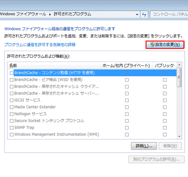The height and width of the screenshot is (177, 188).
Task: Toggle iSCSI サービス name checkbox
Action: pyautogui.click(x=11, y=100)
